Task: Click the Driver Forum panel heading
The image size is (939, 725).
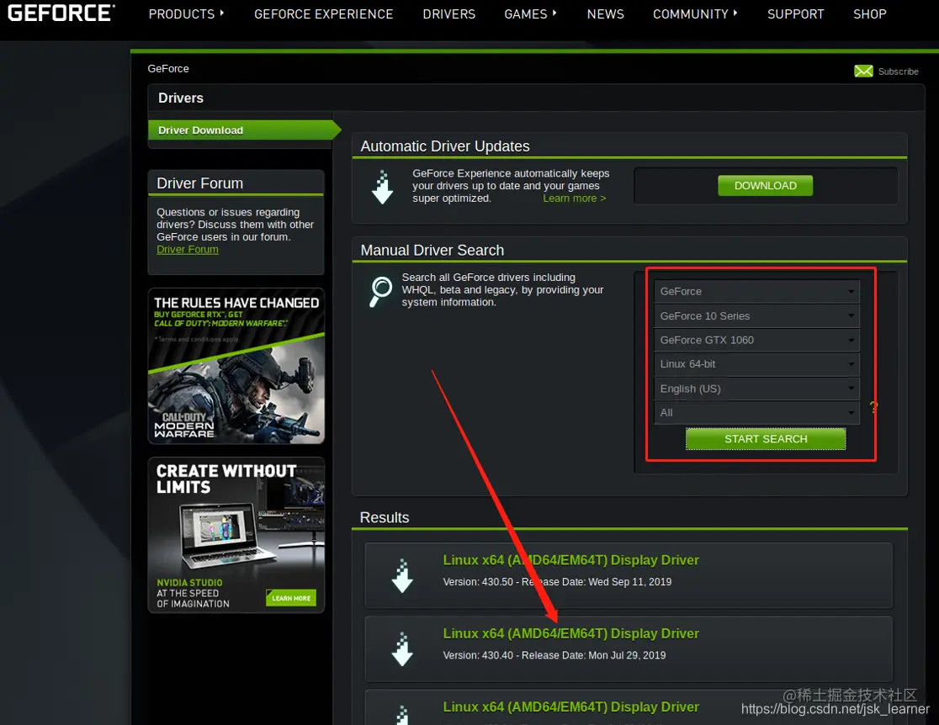Action: pyautogui.click(x=199, y=183)
